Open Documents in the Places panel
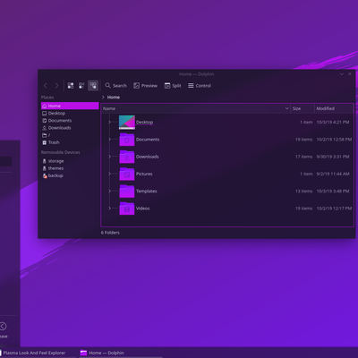 (x=70, y=121)
